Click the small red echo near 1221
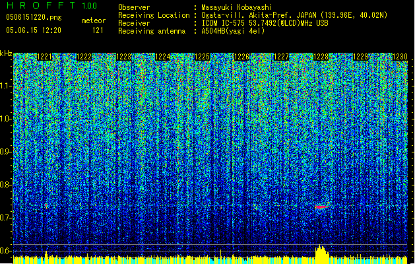415x264 pixels. tap(46, 206)
